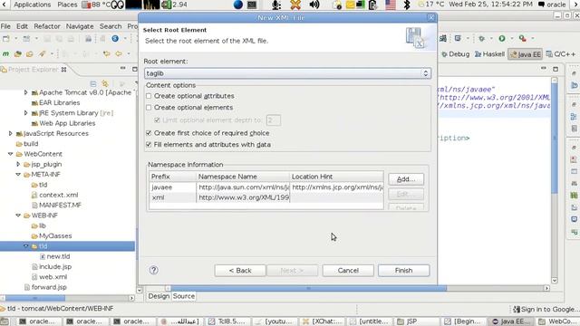Click the Maven 'm' icon in Eclipse toolbar

pos(5,54)
